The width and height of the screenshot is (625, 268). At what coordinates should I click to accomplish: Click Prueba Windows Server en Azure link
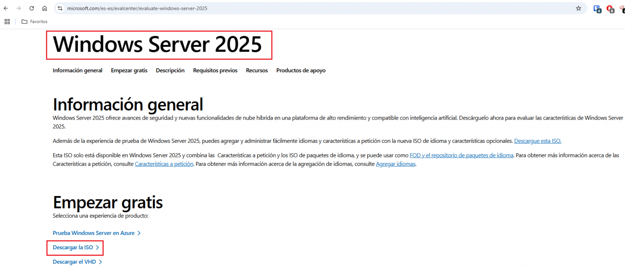(96, 233)
